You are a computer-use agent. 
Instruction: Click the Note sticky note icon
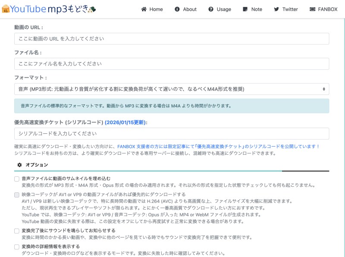pos(245,9)
